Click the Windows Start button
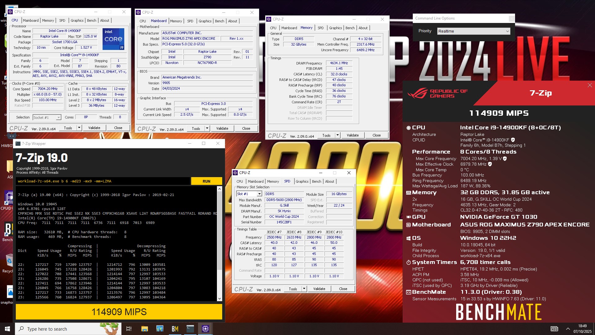 [7, 329]
